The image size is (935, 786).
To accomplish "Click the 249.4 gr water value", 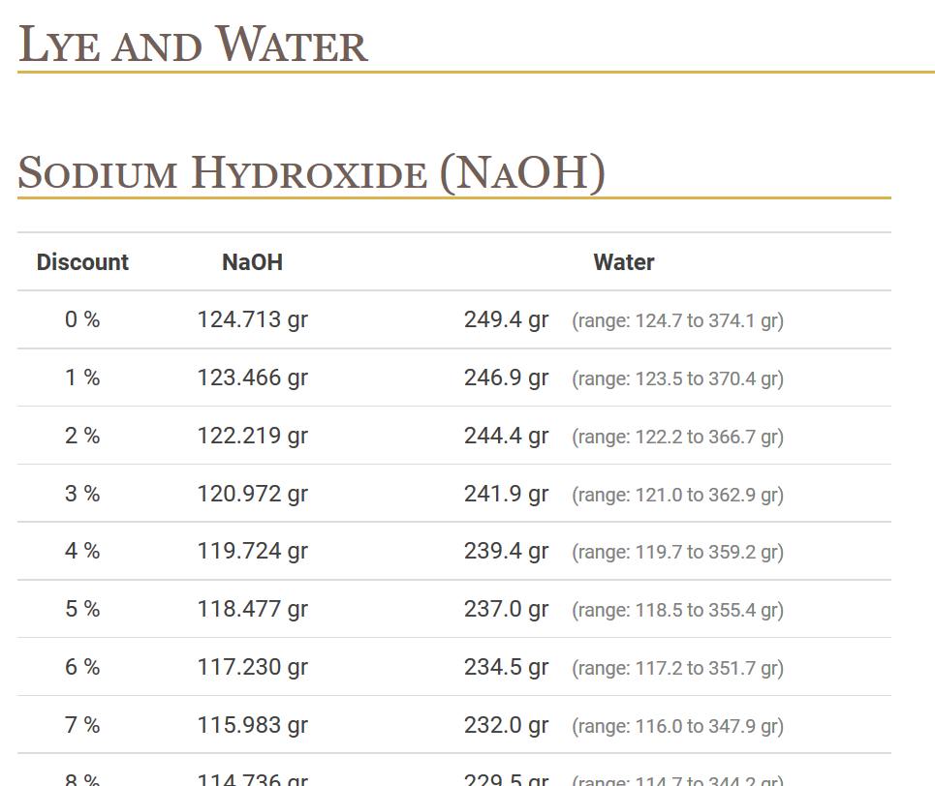I will tap(506, 319).
